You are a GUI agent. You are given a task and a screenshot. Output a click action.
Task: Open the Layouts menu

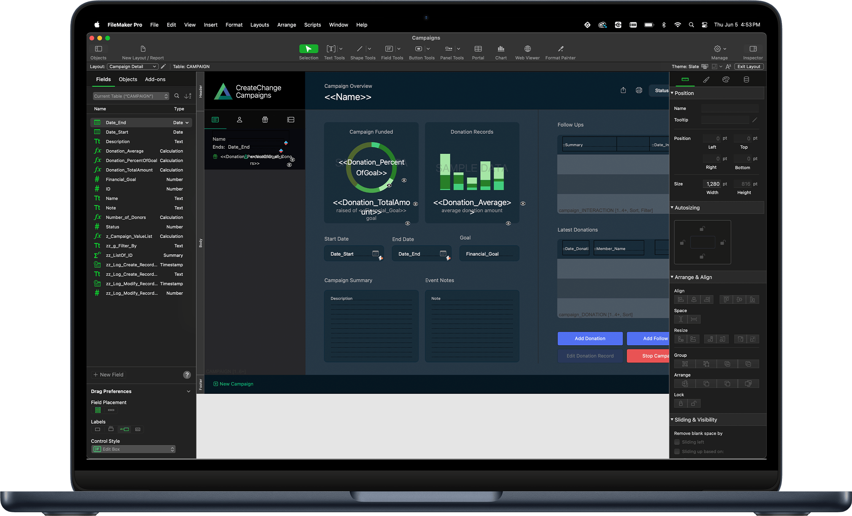[259, 25]
